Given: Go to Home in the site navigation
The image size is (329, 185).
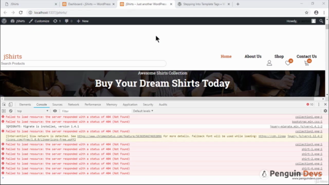Looking at the screenshot, I should coord(226,57).
